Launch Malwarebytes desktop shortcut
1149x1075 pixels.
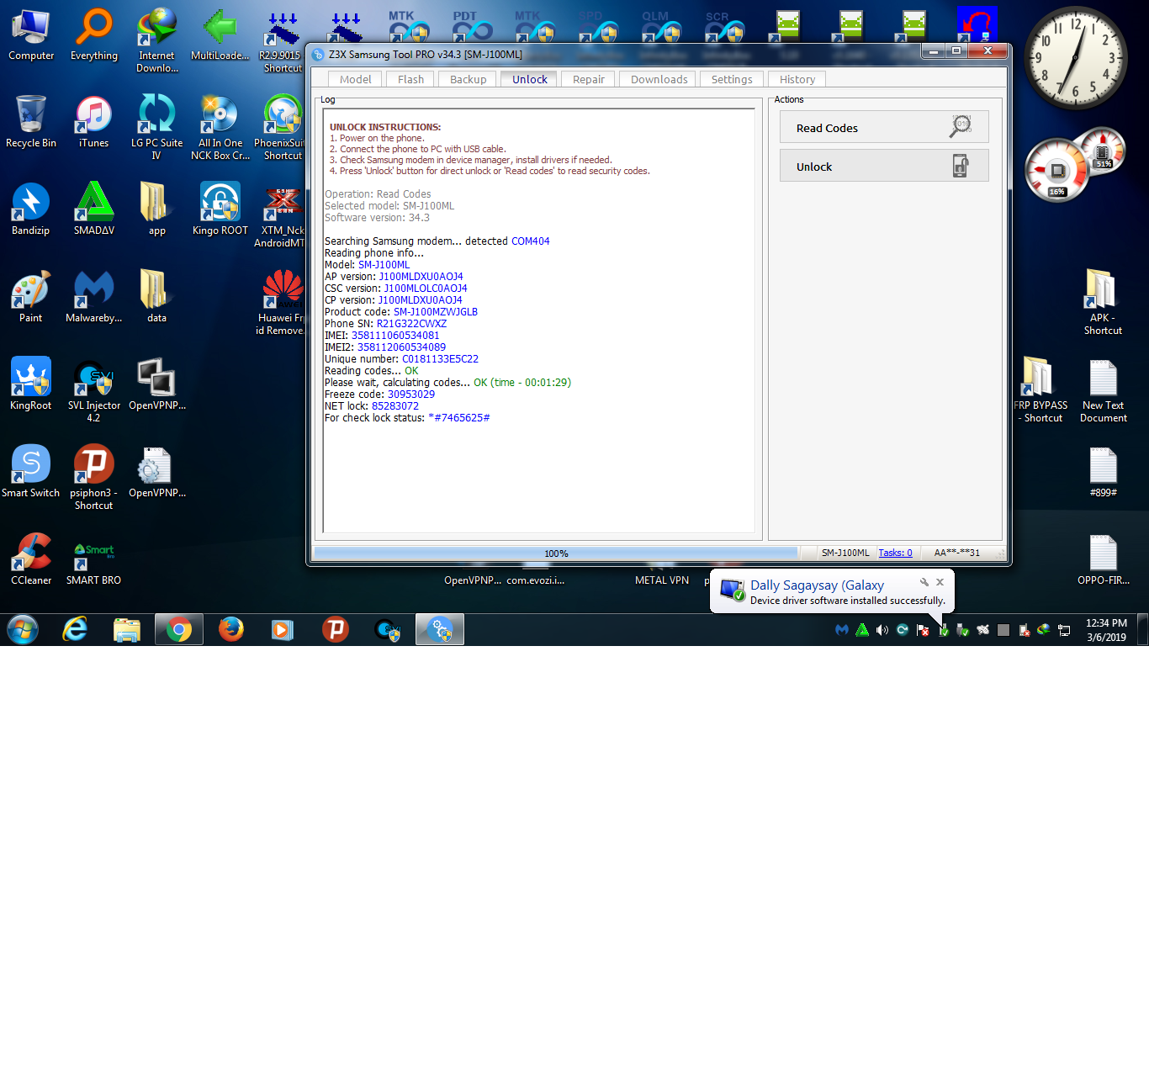pyautogui.click(x=94, y=298)
